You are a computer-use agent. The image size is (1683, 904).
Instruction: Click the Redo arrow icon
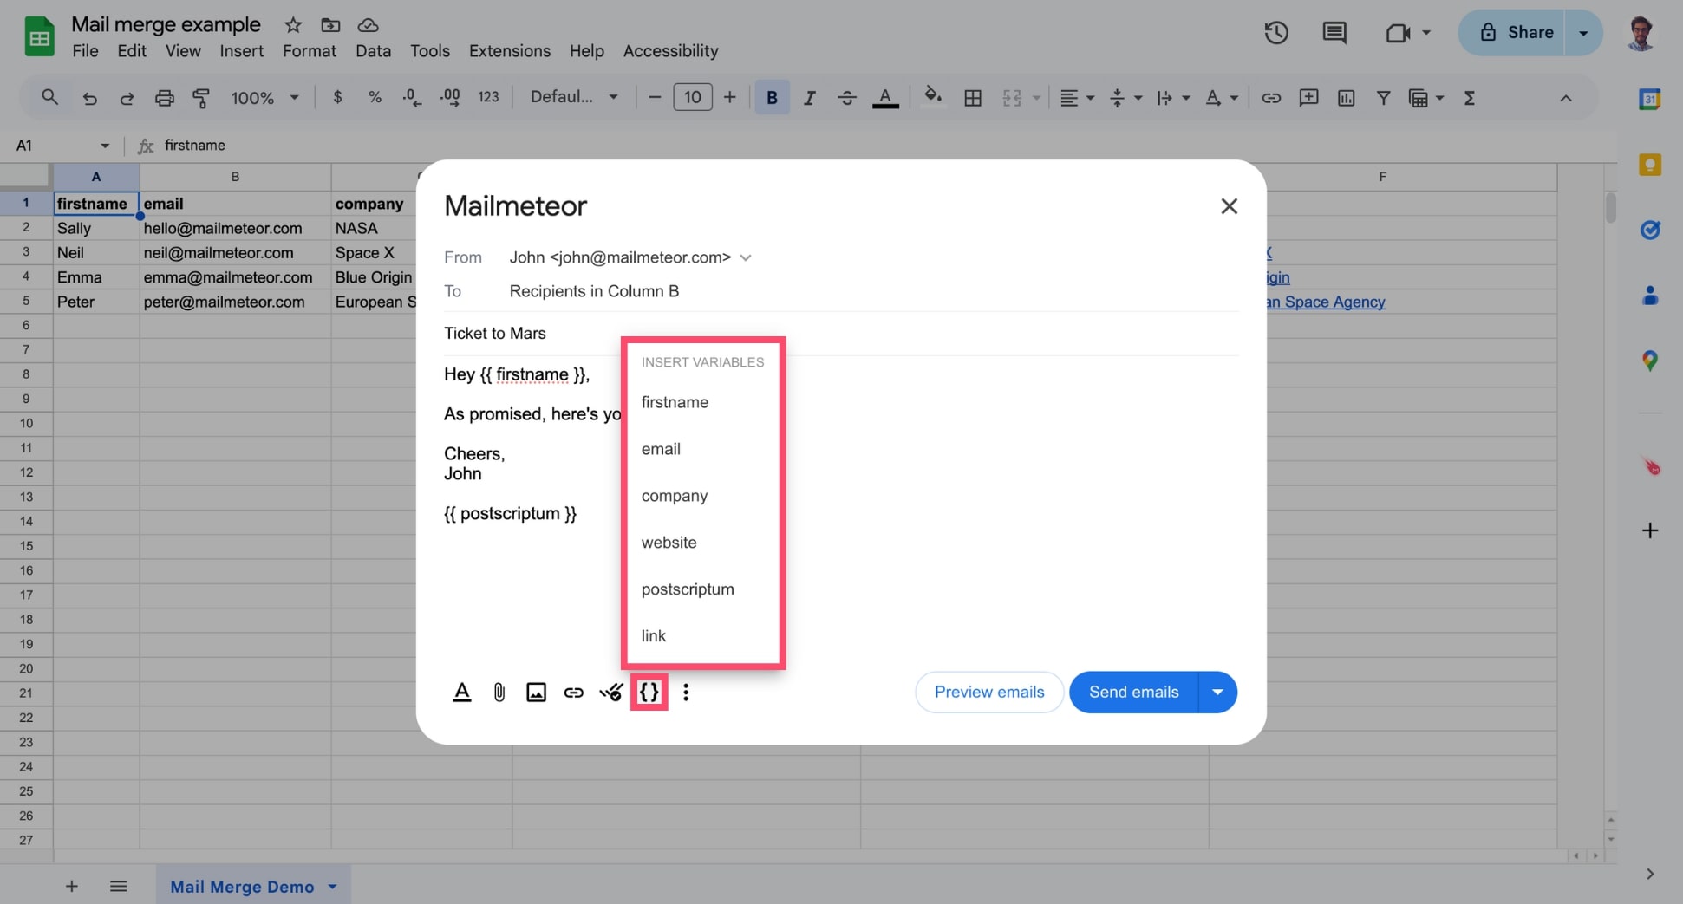[x=127, y=98]
